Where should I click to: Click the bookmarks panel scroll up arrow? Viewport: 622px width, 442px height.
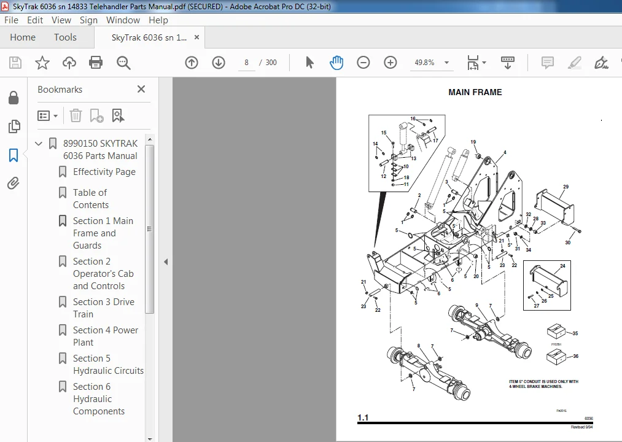(x=150, y=140)
